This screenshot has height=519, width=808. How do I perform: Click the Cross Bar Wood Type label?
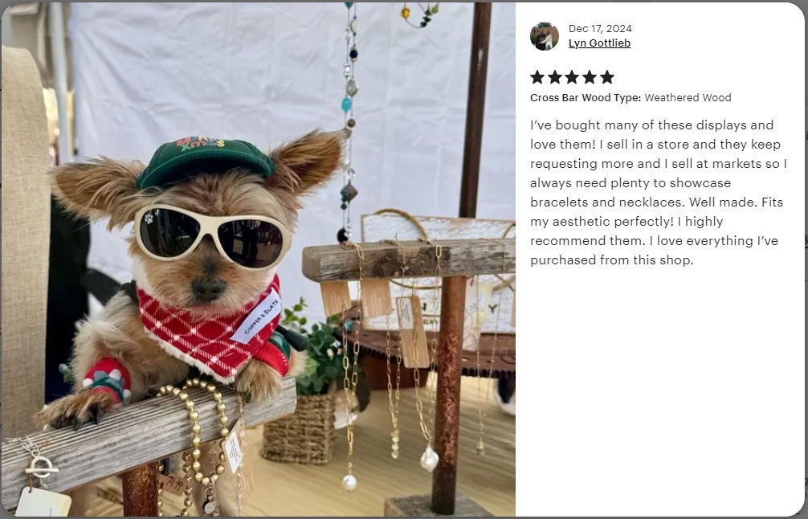coord(586,97)
